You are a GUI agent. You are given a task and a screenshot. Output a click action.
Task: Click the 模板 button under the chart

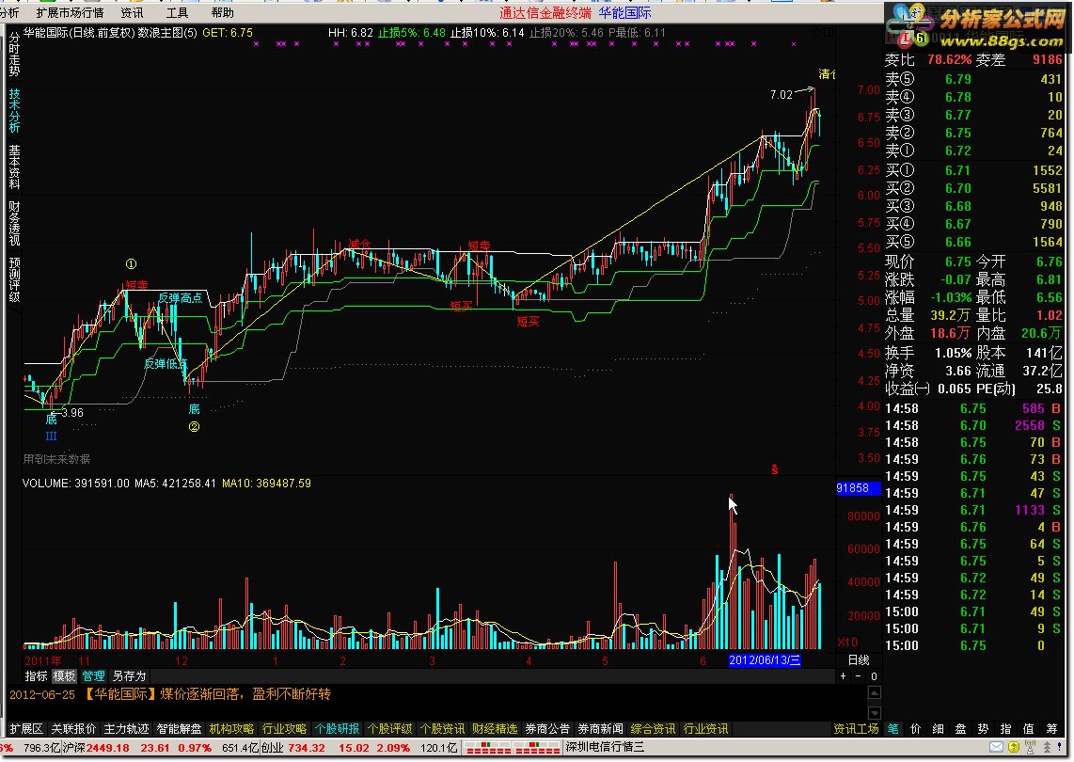(x=64, y=676)
